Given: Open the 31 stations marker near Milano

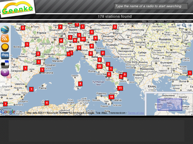Looking at the screenshot, I should tap(83, 39).
